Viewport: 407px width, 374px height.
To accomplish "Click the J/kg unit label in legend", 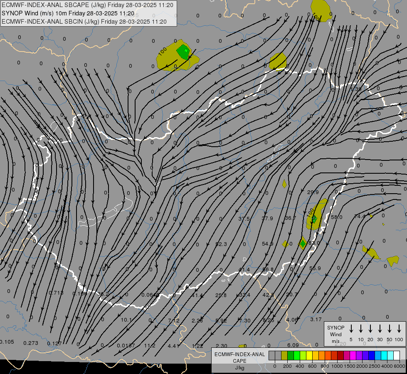I will pos(239,368).
